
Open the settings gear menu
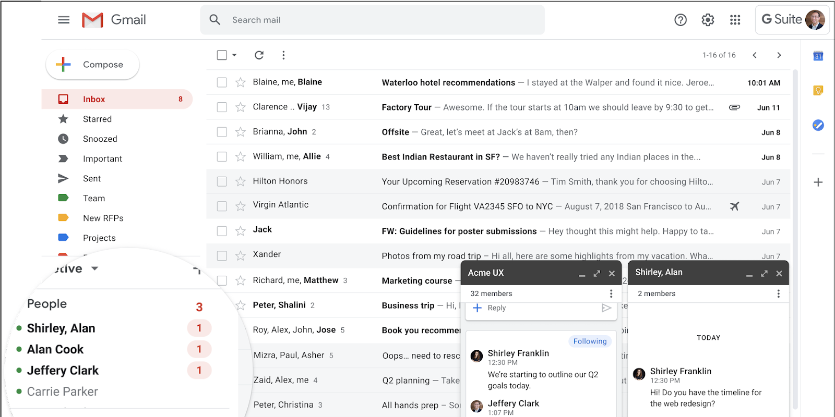[x=708, y=20]
